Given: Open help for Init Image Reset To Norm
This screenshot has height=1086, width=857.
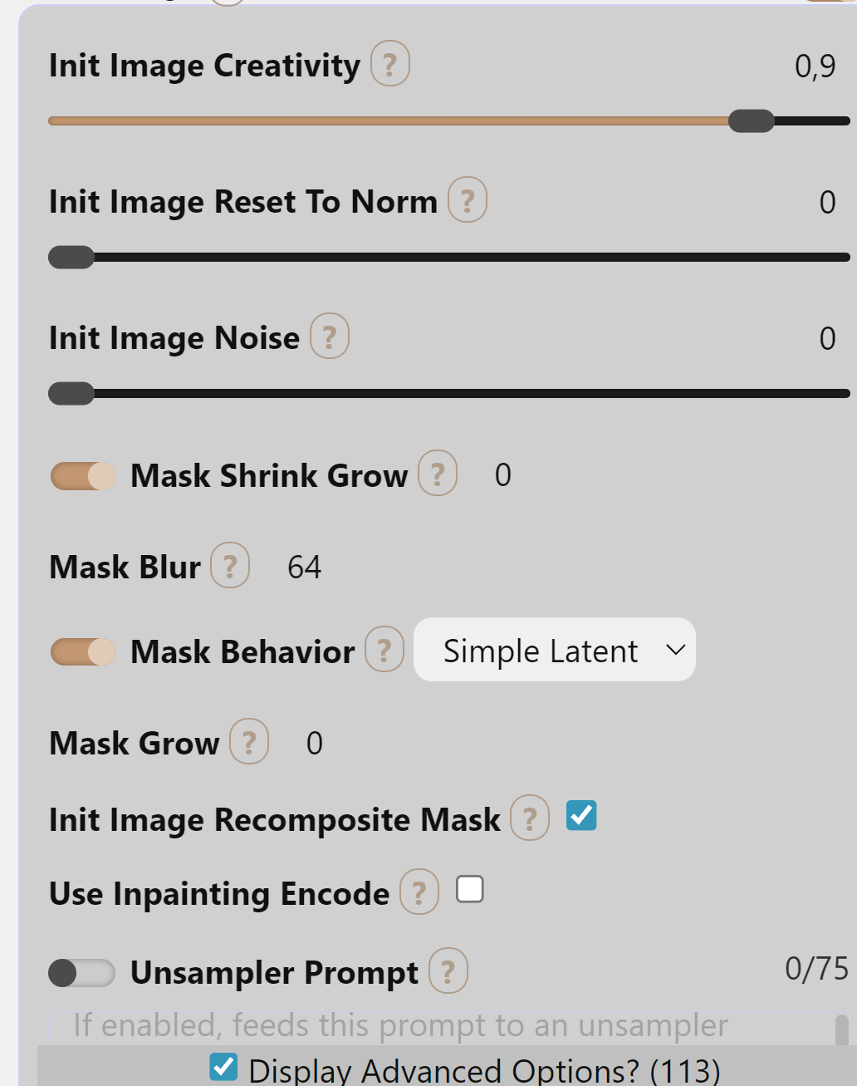Looking at the screenshot, I should coord(468,200).
